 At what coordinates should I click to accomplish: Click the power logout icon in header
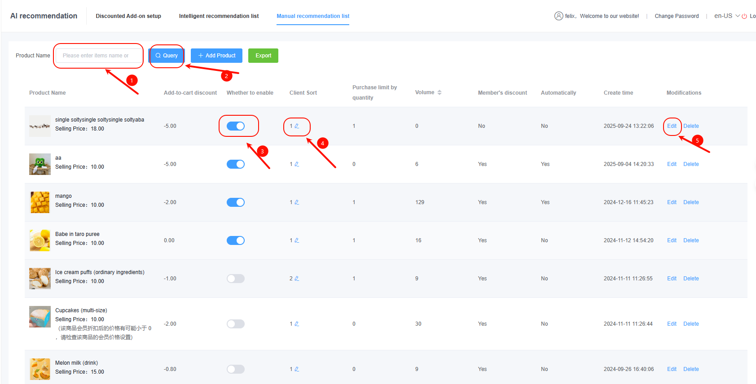pyautogui.click(x=744, y=16)
